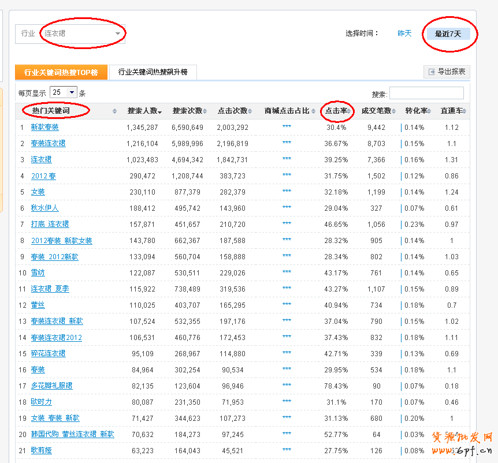Sort by 转化率 column arrows
The width and height of the screenshot is (498, 463).
click(430, 111)
